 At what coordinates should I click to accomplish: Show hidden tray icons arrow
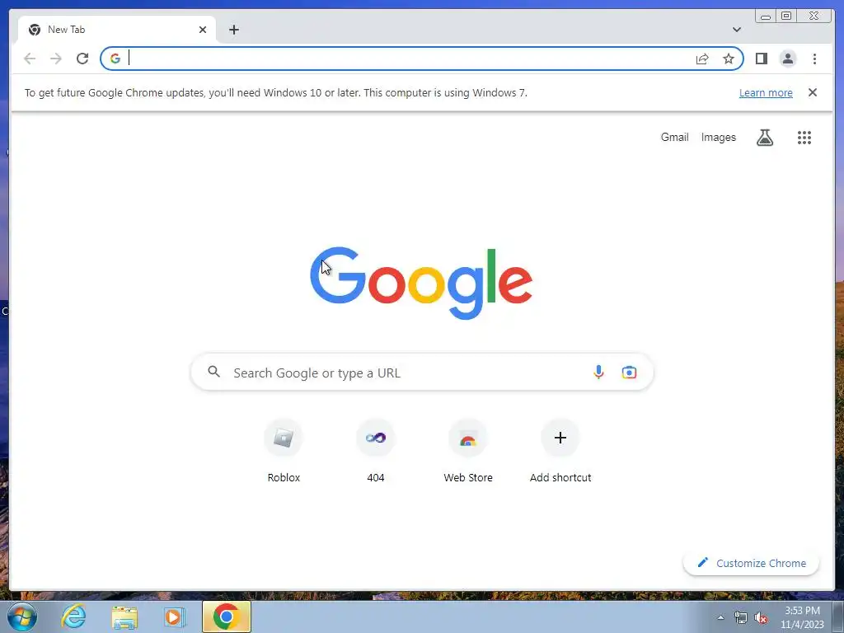point(720,617)
